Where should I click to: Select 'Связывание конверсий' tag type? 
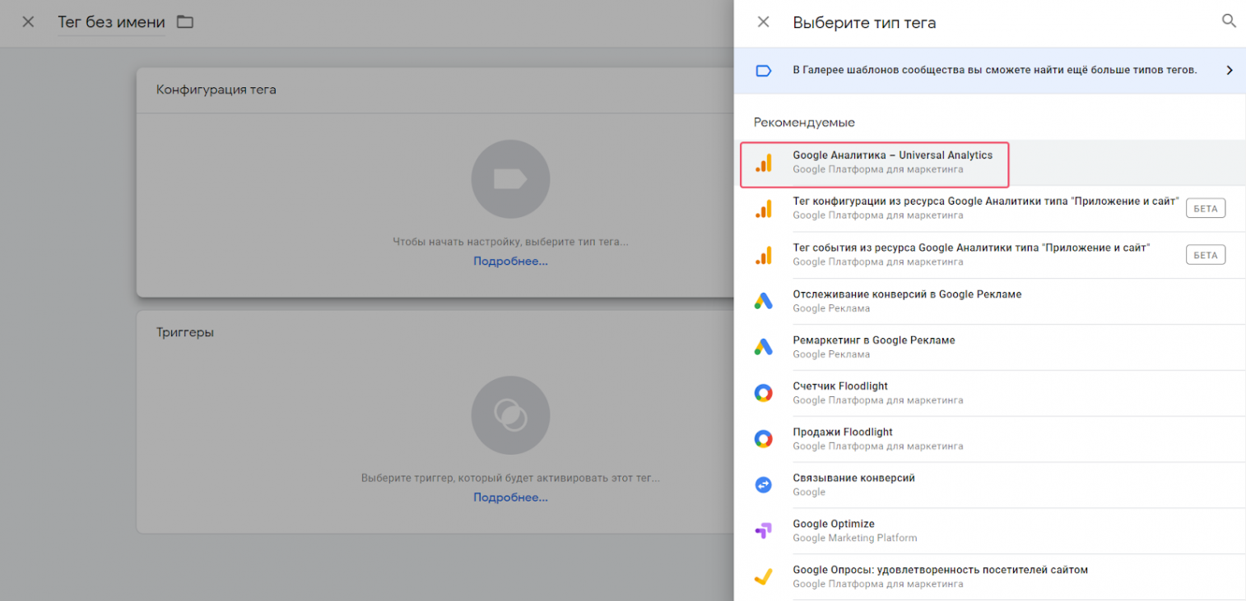click(x=989, y=485)
